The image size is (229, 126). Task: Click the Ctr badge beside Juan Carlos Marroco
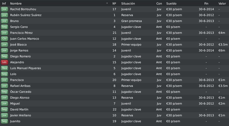(x=4, y=39)
